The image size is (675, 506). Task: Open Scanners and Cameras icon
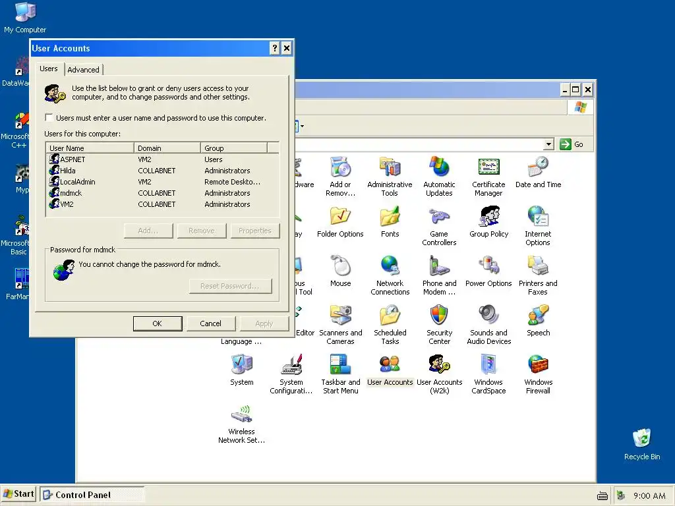point(340,316)
